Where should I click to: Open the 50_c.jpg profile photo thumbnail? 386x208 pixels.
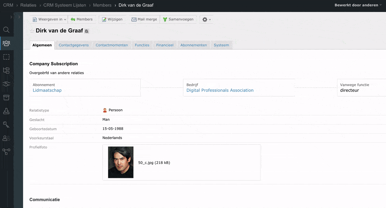click(121, 162)
